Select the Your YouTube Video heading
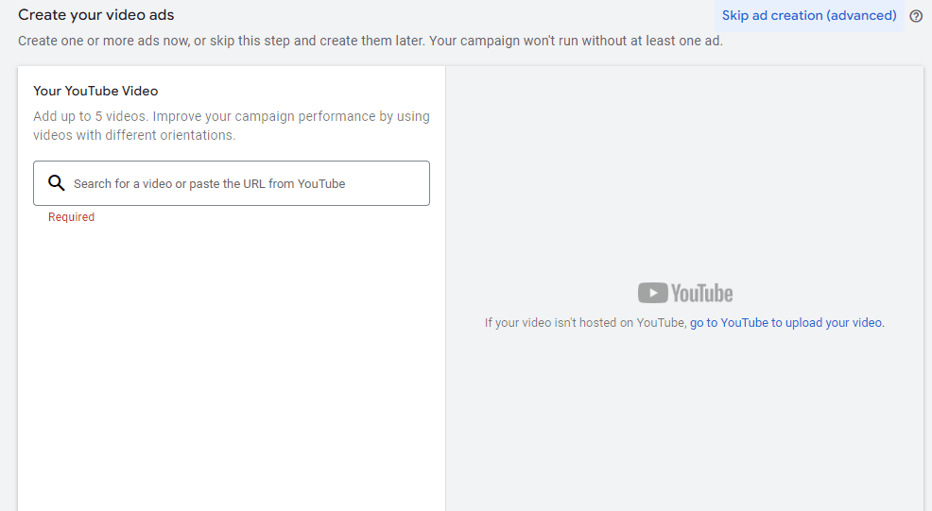The width and height of the screenshot is (932, 511). pos(95,92)
